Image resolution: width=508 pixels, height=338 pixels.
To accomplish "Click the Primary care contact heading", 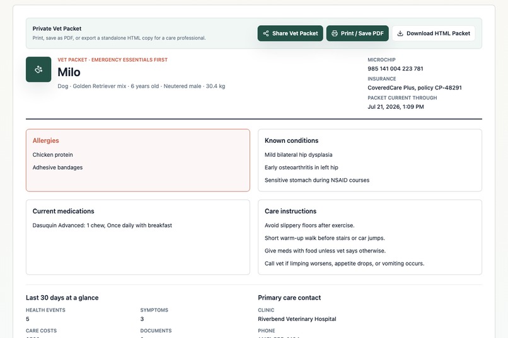I will (x=289, y=298).
